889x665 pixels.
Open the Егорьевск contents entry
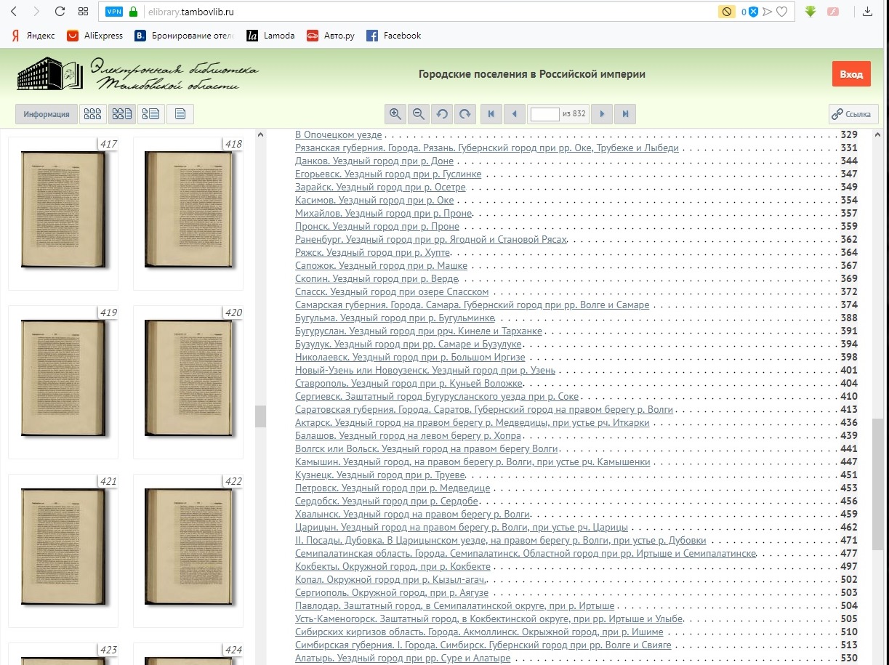pyautogui.click(x=387, y=174)
